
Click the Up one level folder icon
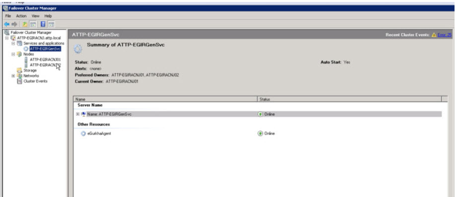25,24
